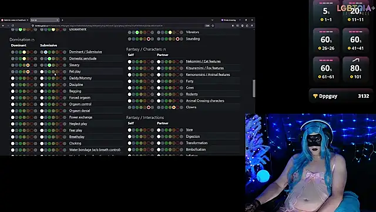Click the Furry row label
Screen dimensions: 376x212
[189, 81]
